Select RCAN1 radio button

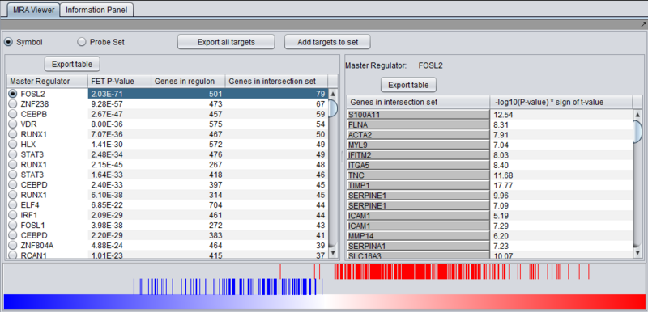(x=13, y=255)
